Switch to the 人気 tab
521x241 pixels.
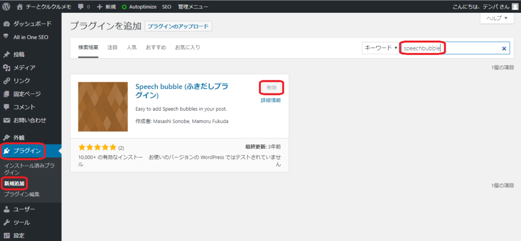pyautogui.click(x=132, y=47)
